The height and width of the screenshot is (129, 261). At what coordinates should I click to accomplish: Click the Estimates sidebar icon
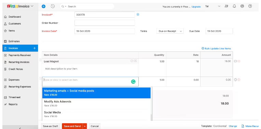coord(5,41)
